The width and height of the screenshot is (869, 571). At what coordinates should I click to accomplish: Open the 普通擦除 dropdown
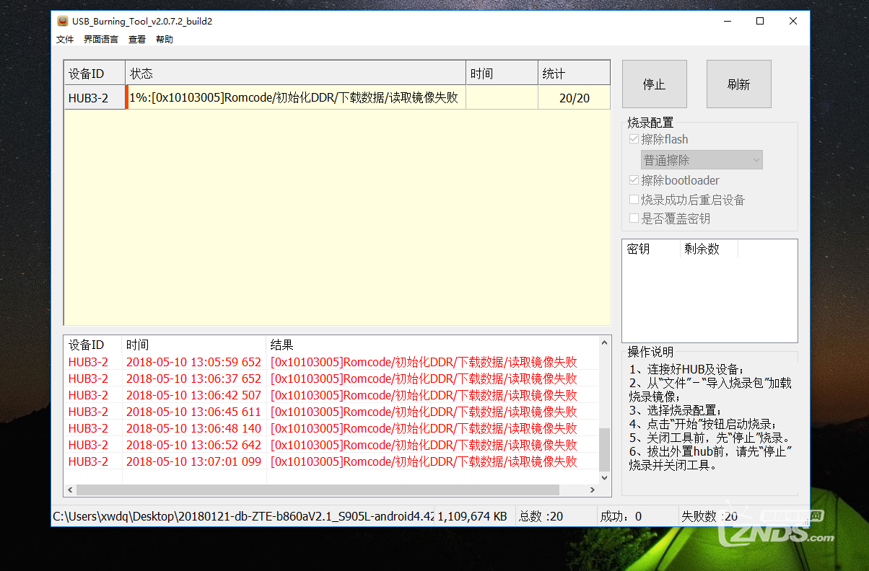pyautogui.click(x=702, y=160)
